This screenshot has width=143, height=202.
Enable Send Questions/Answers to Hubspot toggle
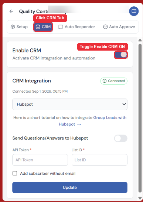[121, 138]
